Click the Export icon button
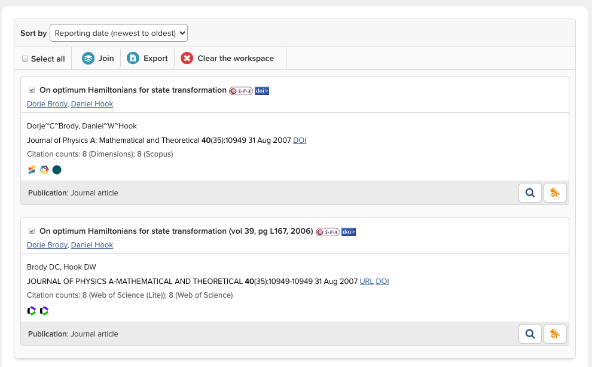Viewport: 592px width, 367px height. click(133, 59)
